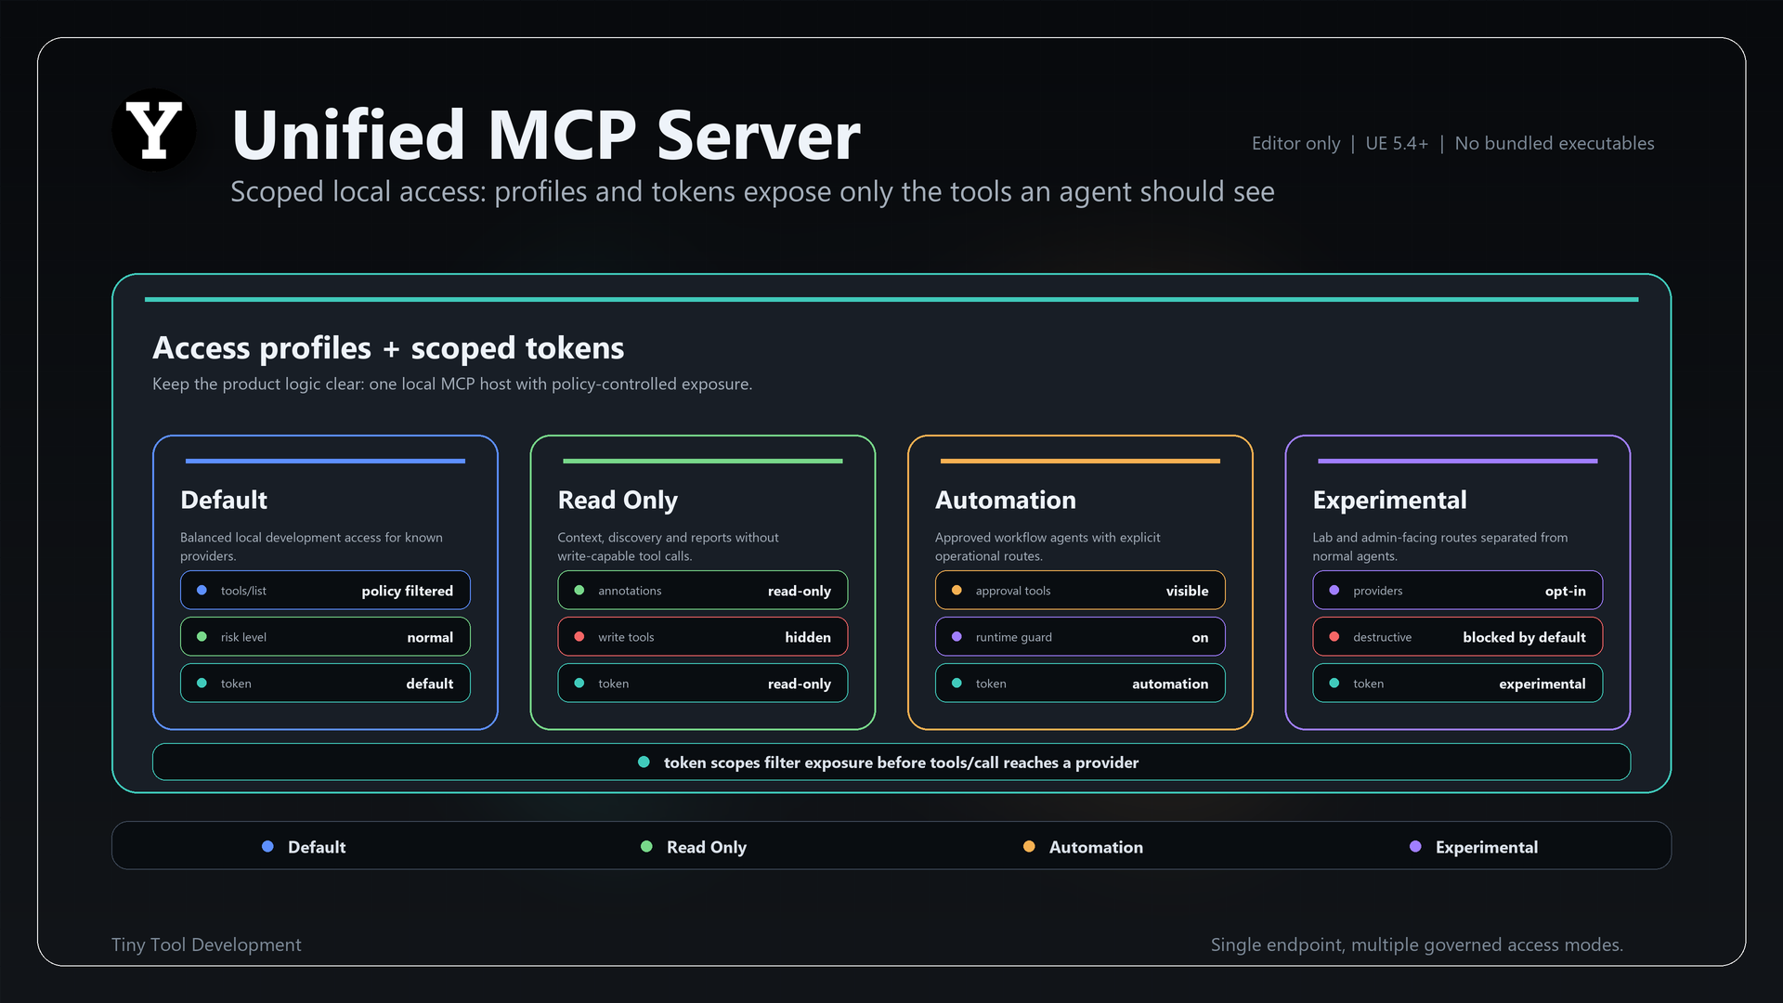Click the Access profiles + scoped tokens heading

388,347
